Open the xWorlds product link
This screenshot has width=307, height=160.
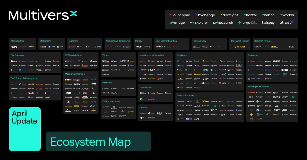click(x=287, y=15)
